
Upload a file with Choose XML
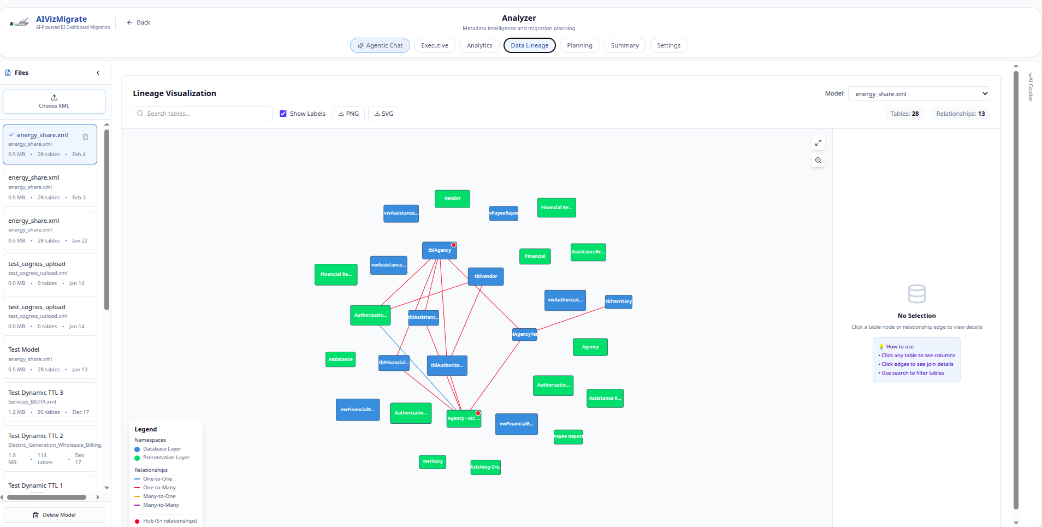pyautogui.click(x=54, y=102)
